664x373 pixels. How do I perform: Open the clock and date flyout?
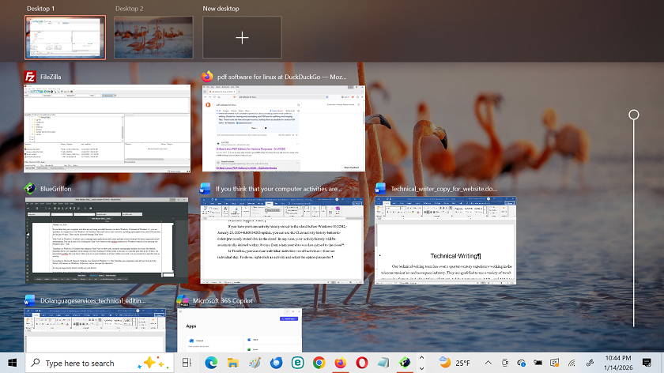coord(617,363)
